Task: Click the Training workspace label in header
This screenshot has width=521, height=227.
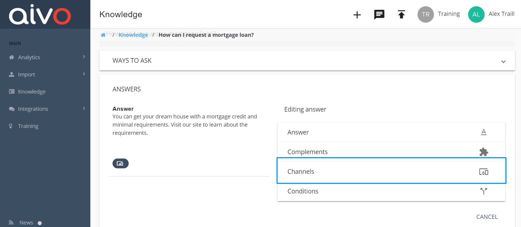Action: (x=449, y=14)
